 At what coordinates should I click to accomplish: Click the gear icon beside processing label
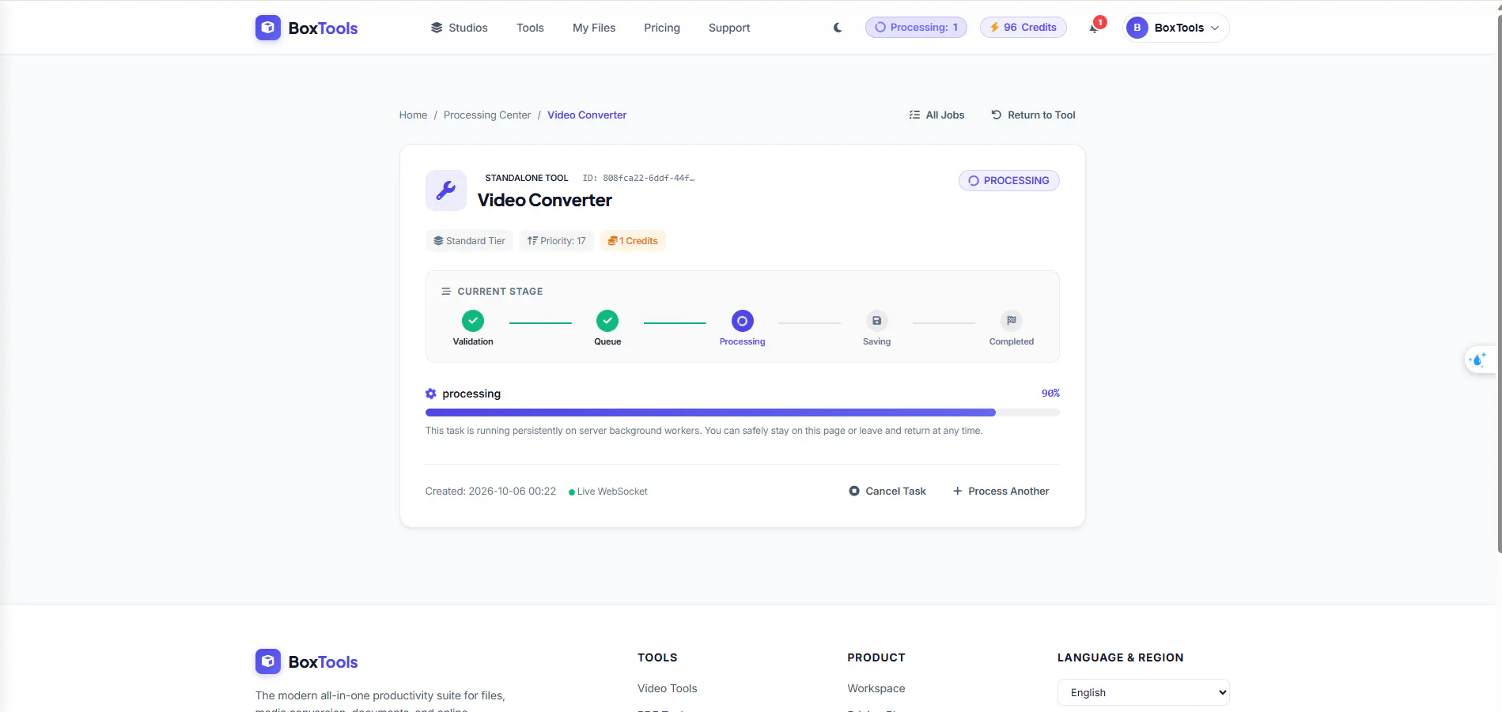(431, 394)
